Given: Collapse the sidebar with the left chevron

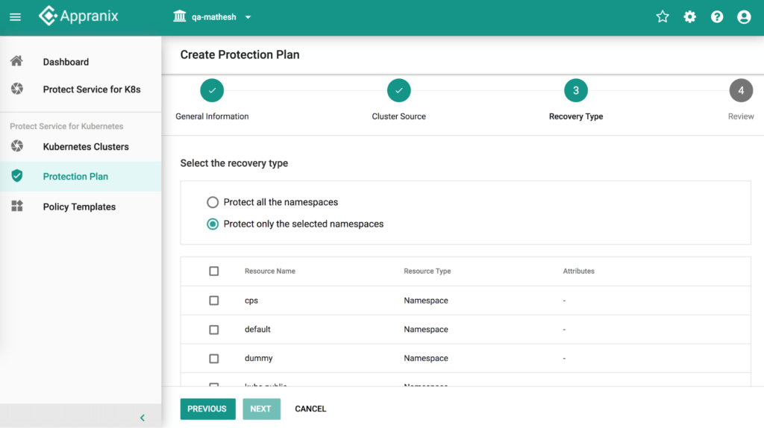Looking at the screenshot, I should [143, 418].
